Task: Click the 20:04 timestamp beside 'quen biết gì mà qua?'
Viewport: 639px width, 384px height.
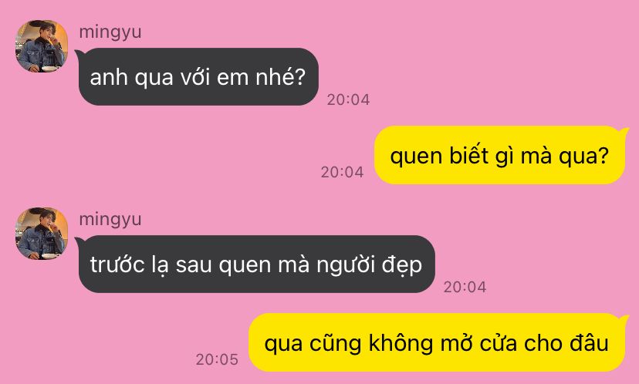Action: 342,172
